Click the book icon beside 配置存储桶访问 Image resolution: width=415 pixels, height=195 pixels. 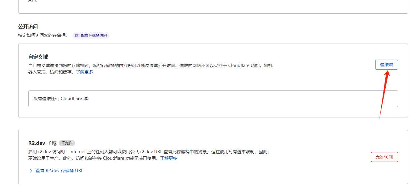(x=77, y=36)
